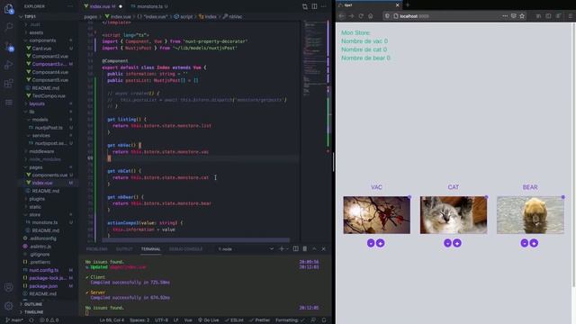The image size is (576, 324).
Task: Open the Search view in the activity bar
Action: 8,27
